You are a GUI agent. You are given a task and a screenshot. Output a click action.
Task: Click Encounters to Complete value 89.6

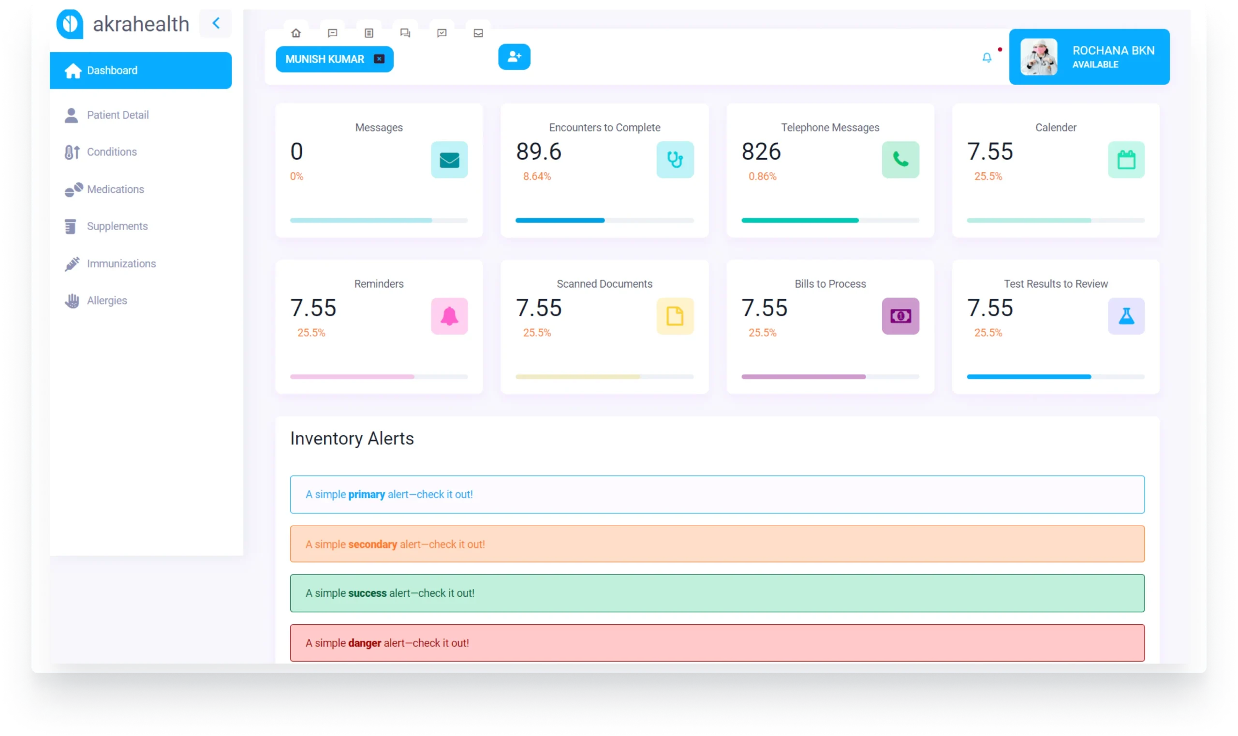539,151
